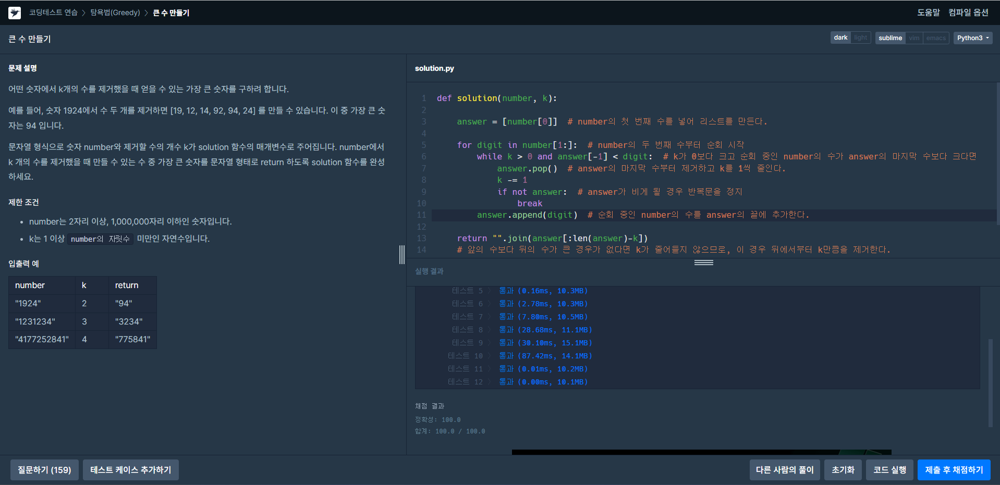Click the vertical panel splitter handle

pyautogui.click(x=402, y=254)
